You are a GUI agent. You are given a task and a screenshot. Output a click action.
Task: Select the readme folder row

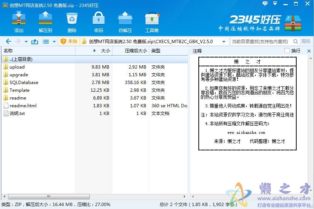tap(95, 98)
